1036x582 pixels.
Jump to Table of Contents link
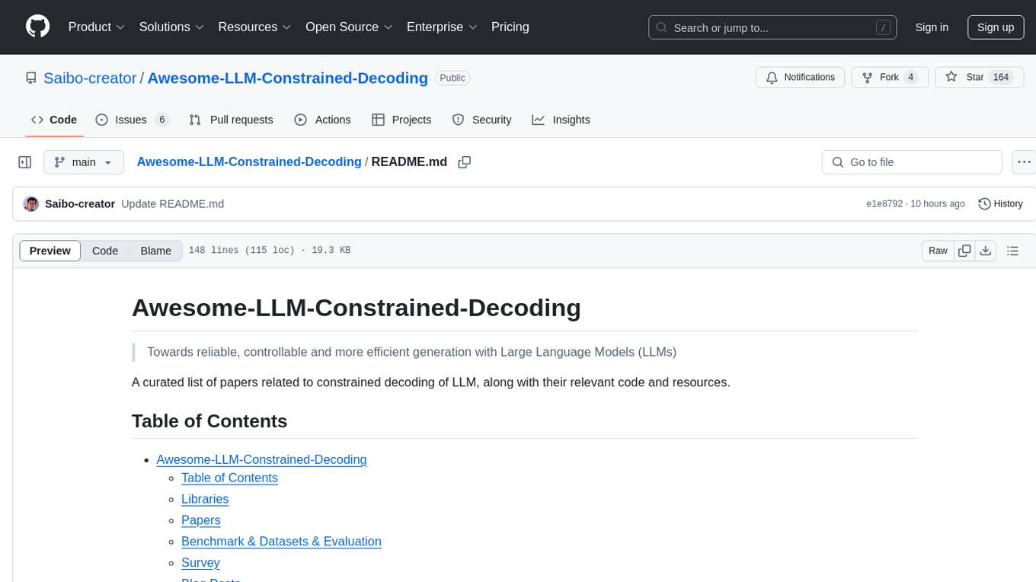(x=229, y=478)
